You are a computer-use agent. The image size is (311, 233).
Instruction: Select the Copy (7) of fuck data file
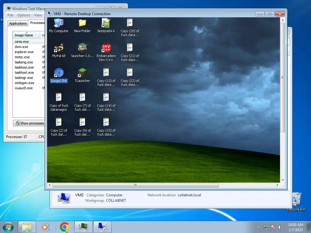82,102
